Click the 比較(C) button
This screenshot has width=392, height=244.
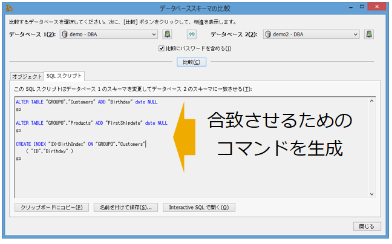[x=192, y=62]
